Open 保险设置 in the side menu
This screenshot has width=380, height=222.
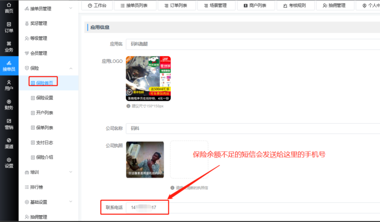45,98
